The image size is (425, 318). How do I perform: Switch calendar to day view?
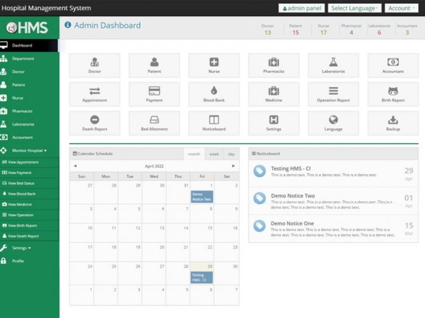point(231,154)
